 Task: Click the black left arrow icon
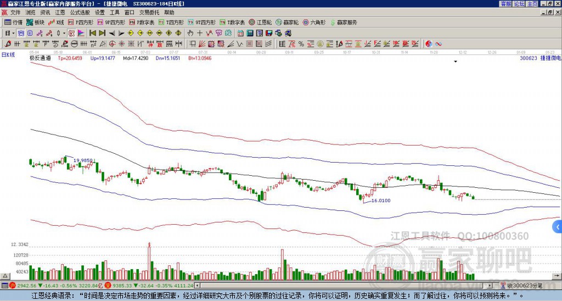tap(112, 34)
